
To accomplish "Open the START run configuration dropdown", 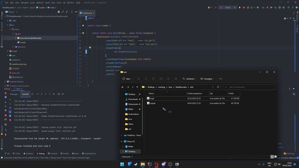I will click(x=235, y=7).
